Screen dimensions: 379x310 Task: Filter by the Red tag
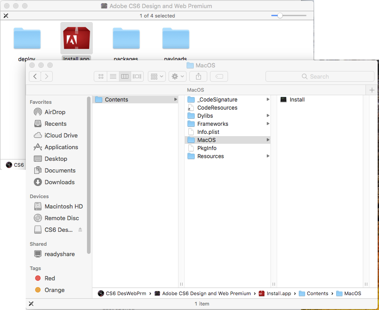pyautogui.click(x=50, y=279)
